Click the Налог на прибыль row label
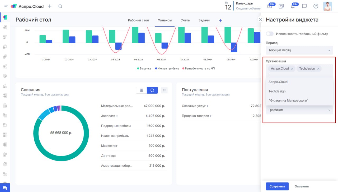Viewport: 338px width, 192px height. pos(115,136)
